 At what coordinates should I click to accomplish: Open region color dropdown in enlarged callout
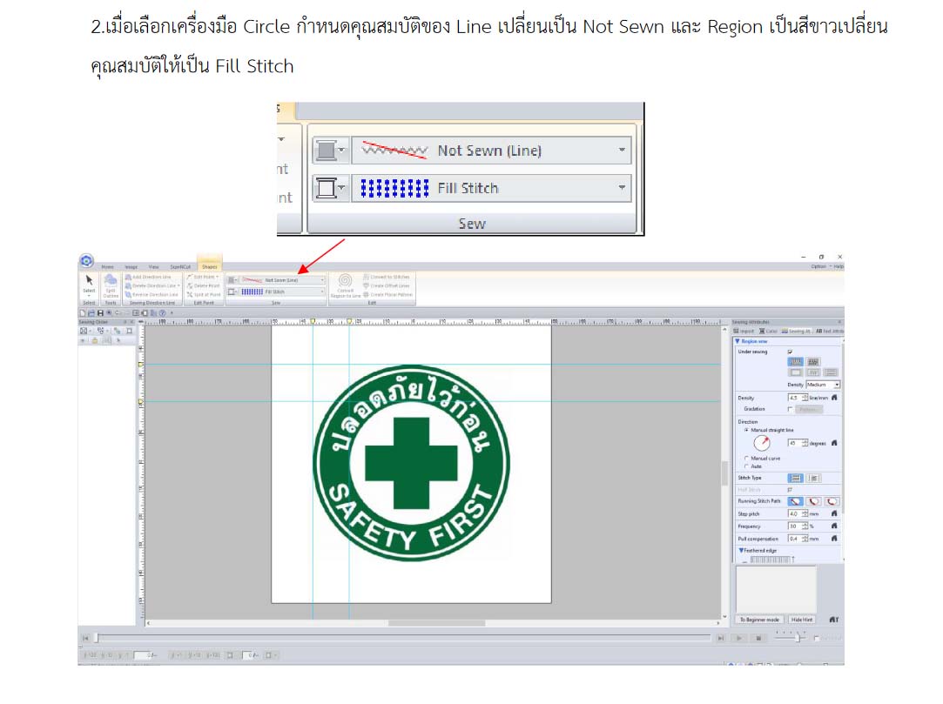[331, 188]
